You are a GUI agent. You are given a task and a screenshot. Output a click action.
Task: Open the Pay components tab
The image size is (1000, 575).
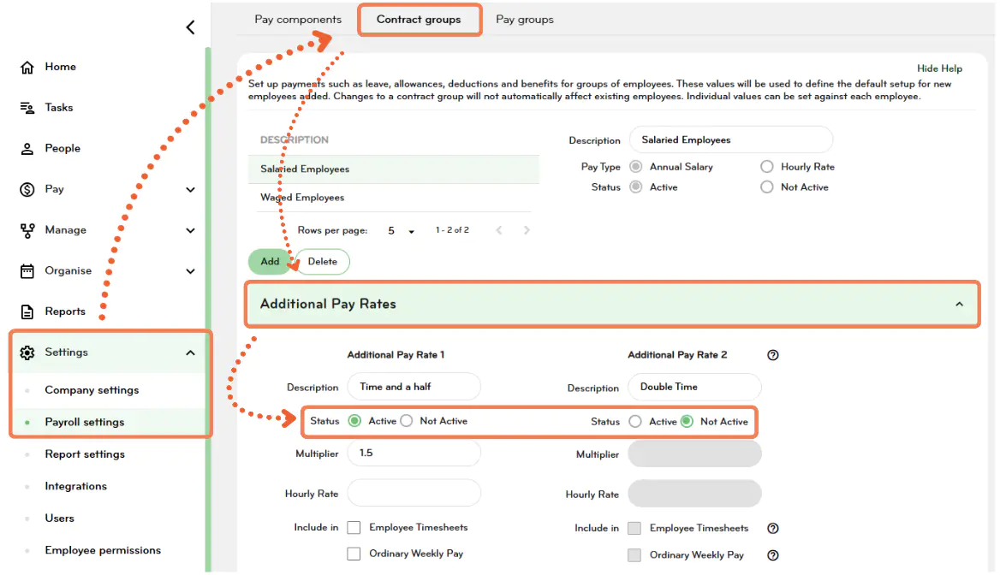click(297, 18)
